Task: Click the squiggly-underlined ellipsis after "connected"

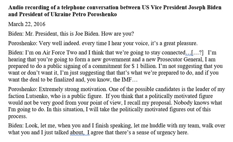Action: coord(188,53)
